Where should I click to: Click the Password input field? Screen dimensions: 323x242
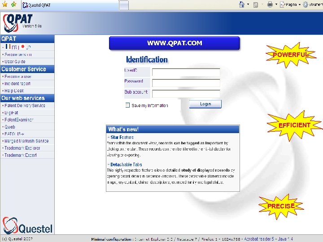186,83
